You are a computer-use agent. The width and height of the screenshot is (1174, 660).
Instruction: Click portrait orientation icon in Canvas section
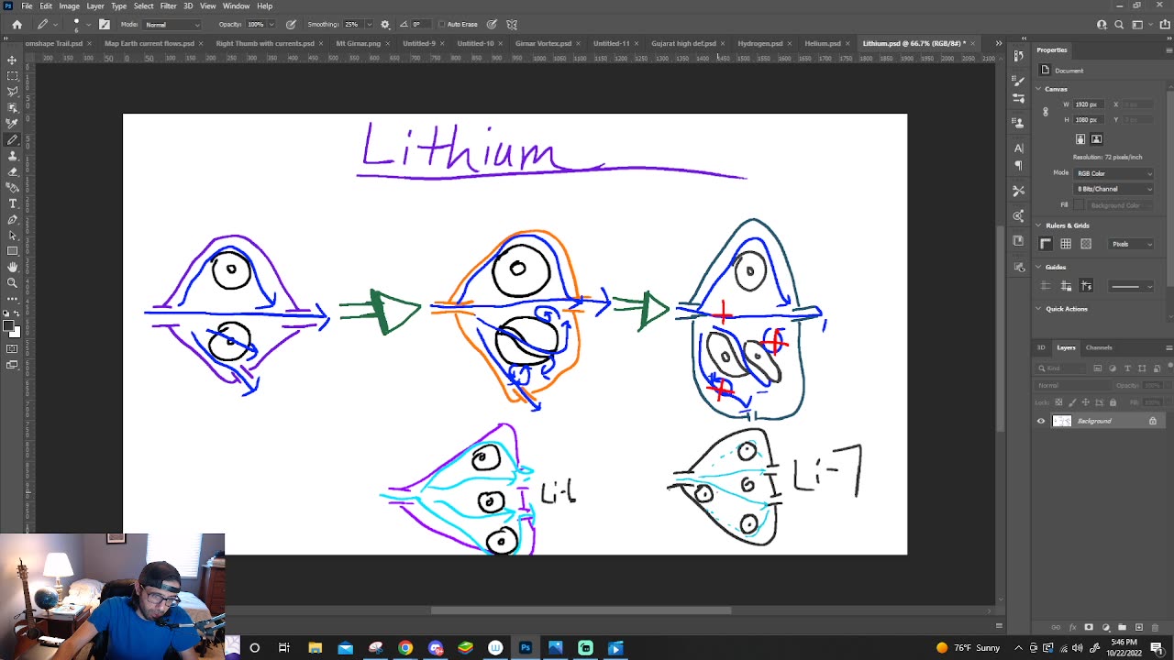1080,139
